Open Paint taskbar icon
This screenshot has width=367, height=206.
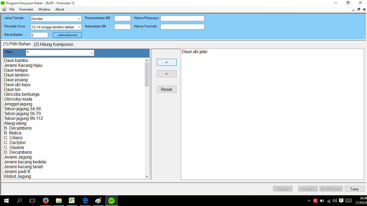point(98,200)
